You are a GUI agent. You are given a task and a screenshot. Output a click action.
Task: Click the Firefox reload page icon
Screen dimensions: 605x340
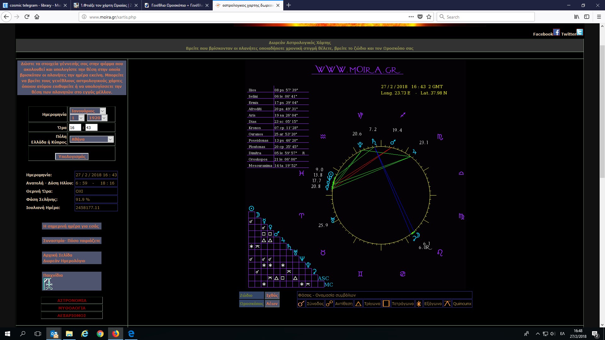(x=27, y=17)
